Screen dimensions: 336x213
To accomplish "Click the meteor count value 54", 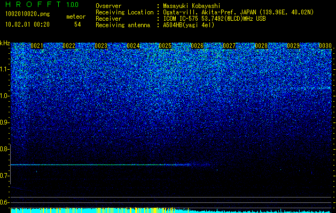I will tap(77, 24).
